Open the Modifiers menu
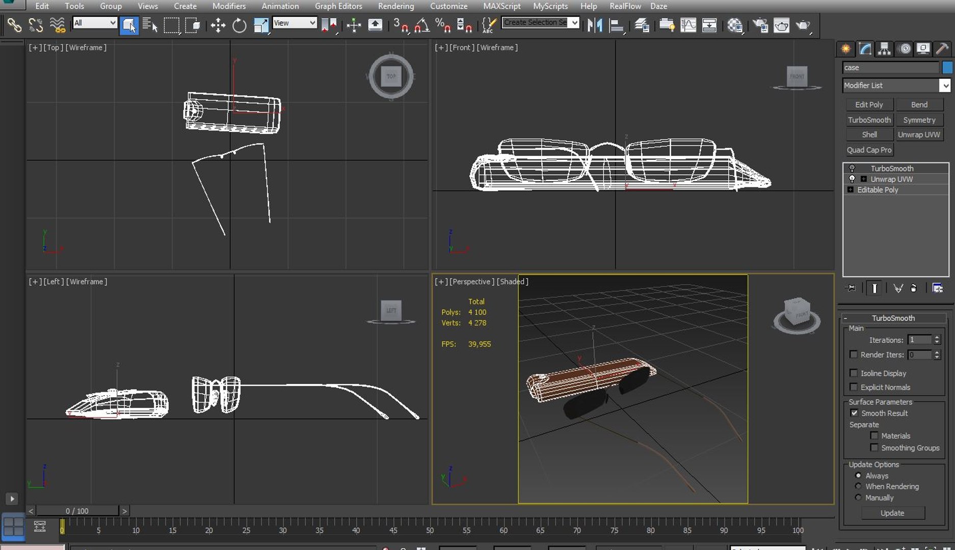 coord(229,6)
